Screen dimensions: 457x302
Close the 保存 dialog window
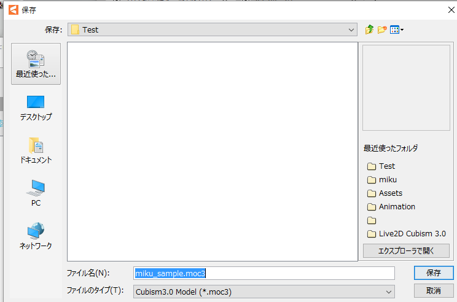[x=451, y=10]
